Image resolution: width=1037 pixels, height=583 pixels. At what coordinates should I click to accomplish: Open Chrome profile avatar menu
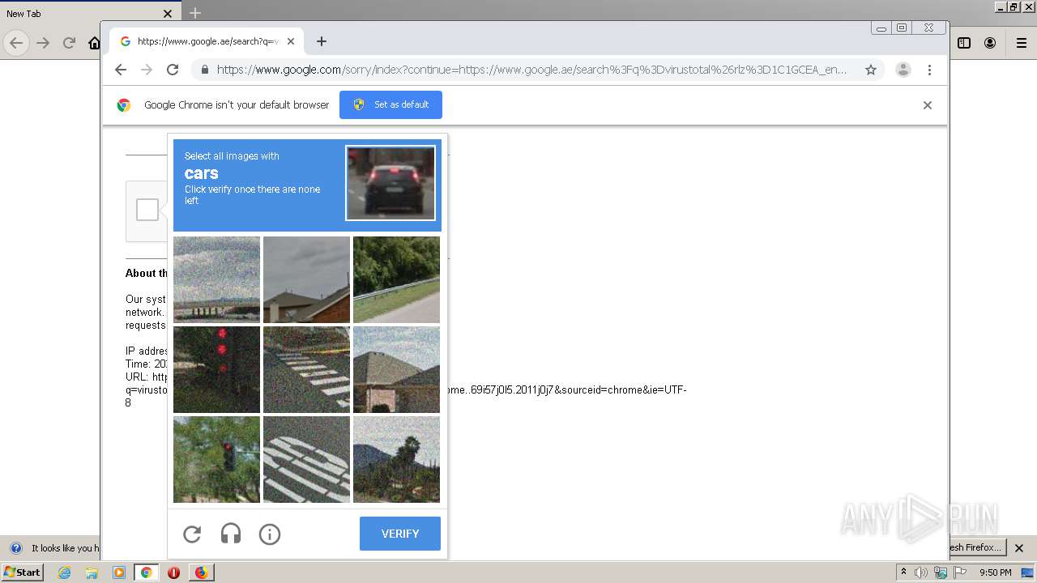tap(903, 70)
